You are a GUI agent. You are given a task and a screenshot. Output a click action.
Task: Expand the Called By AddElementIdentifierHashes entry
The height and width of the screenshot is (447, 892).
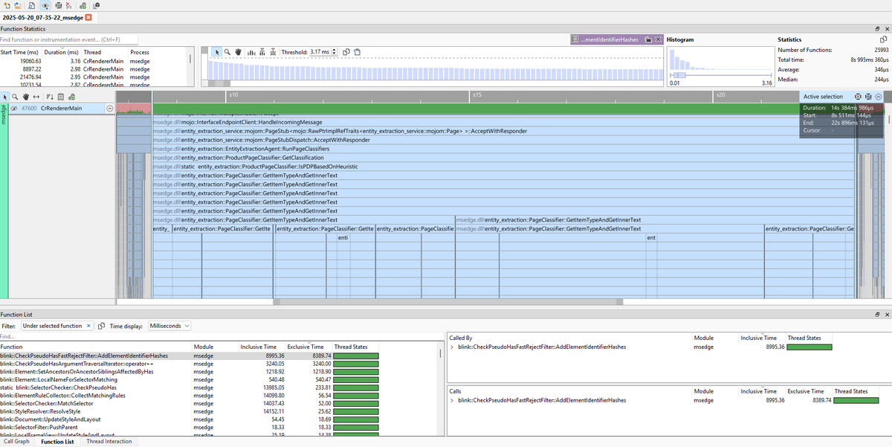452,347
